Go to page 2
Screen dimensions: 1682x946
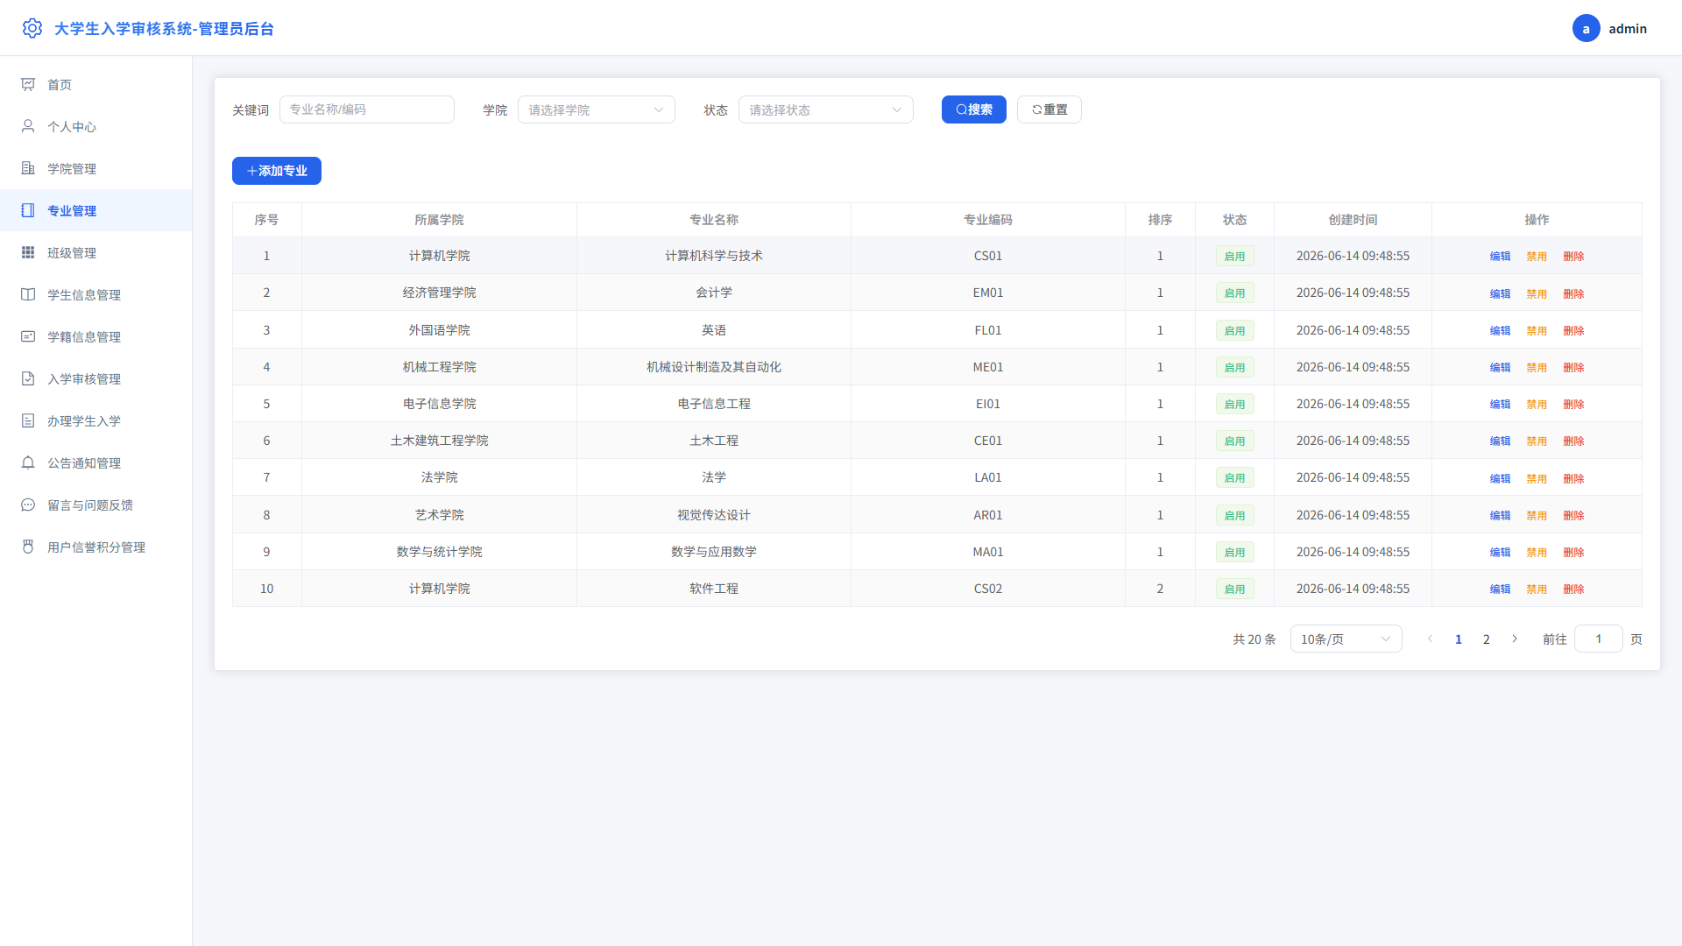tap(1486, 639)
